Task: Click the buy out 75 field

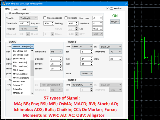Action: [55, 64]
